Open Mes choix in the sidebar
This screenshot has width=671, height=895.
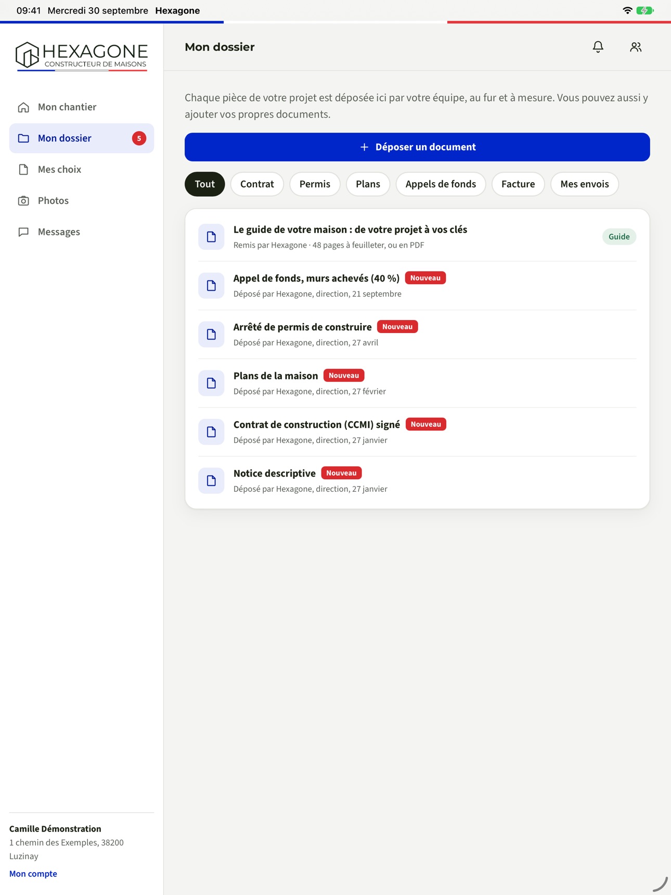pos(82,170)
